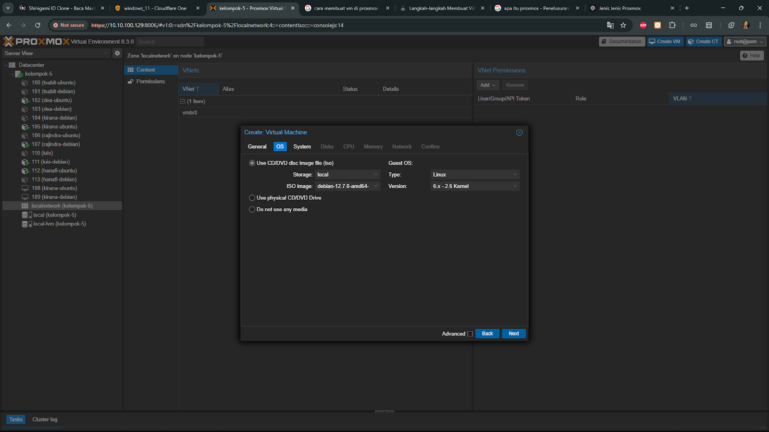Go back to previous browser page
Image resolution: width=769 pixels, height=432 pixels.
pyautogui.click(x=9, y=25)
